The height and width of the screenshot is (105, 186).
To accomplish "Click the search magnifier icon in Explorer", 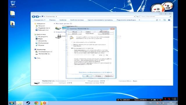I will click(x=171, y=17).
